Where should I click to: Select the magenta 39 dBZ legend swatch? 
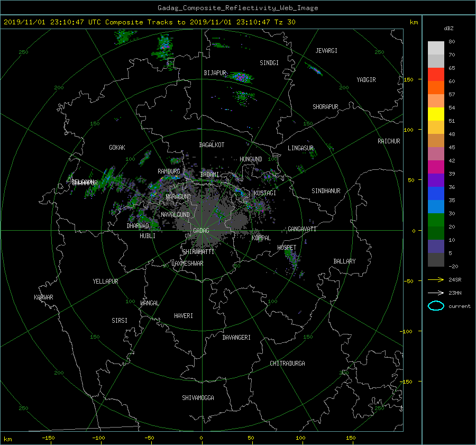436,167
